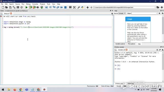
Task: Open the Projects menu
Action: [42, 4]
